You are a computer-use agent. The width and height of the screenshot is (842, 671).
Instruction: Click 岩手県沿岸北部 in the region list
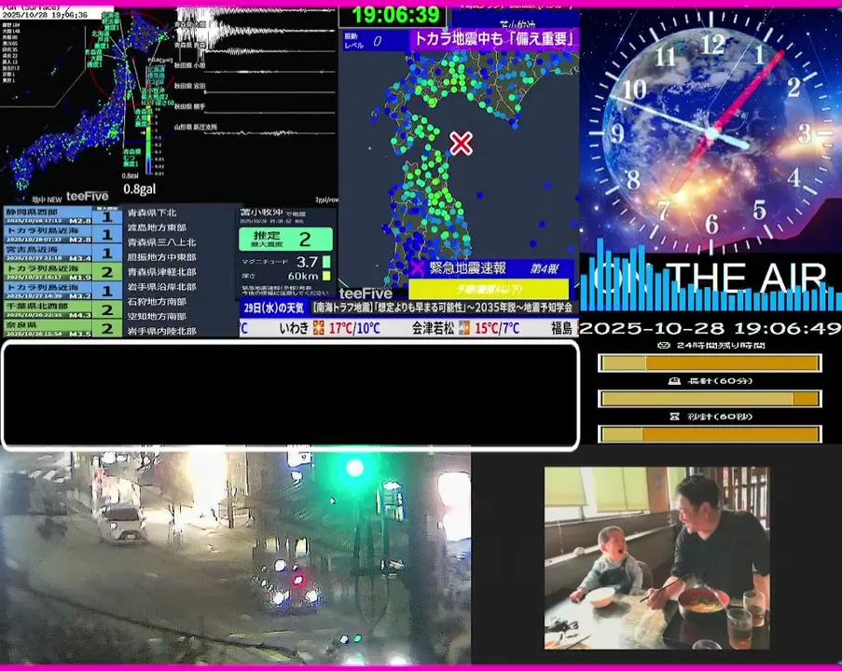point(161,287)
